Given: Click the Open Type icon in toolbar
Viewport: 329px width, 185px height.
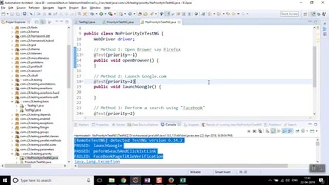Looking at the screenshot, I should pyautogui.click(x=140, y=14).
